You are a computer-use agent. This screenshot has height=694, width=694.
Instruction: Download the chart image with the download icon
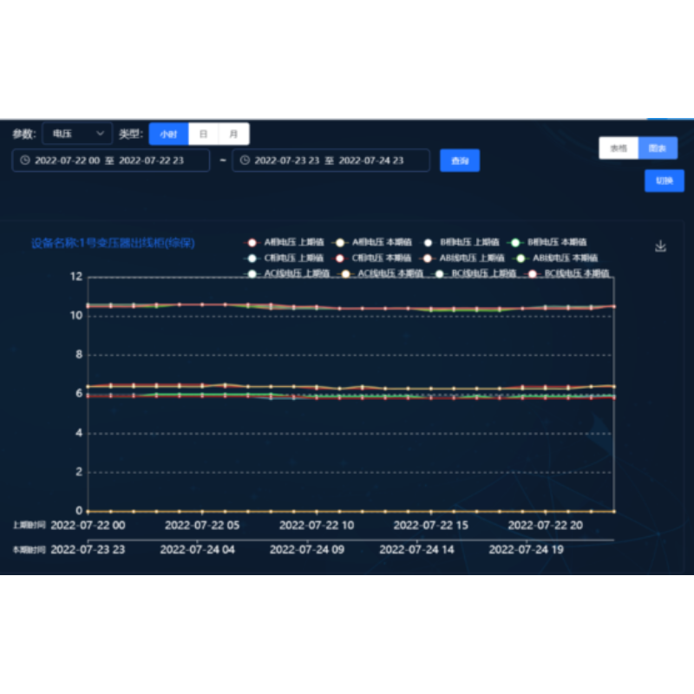(x=660, y=246)
